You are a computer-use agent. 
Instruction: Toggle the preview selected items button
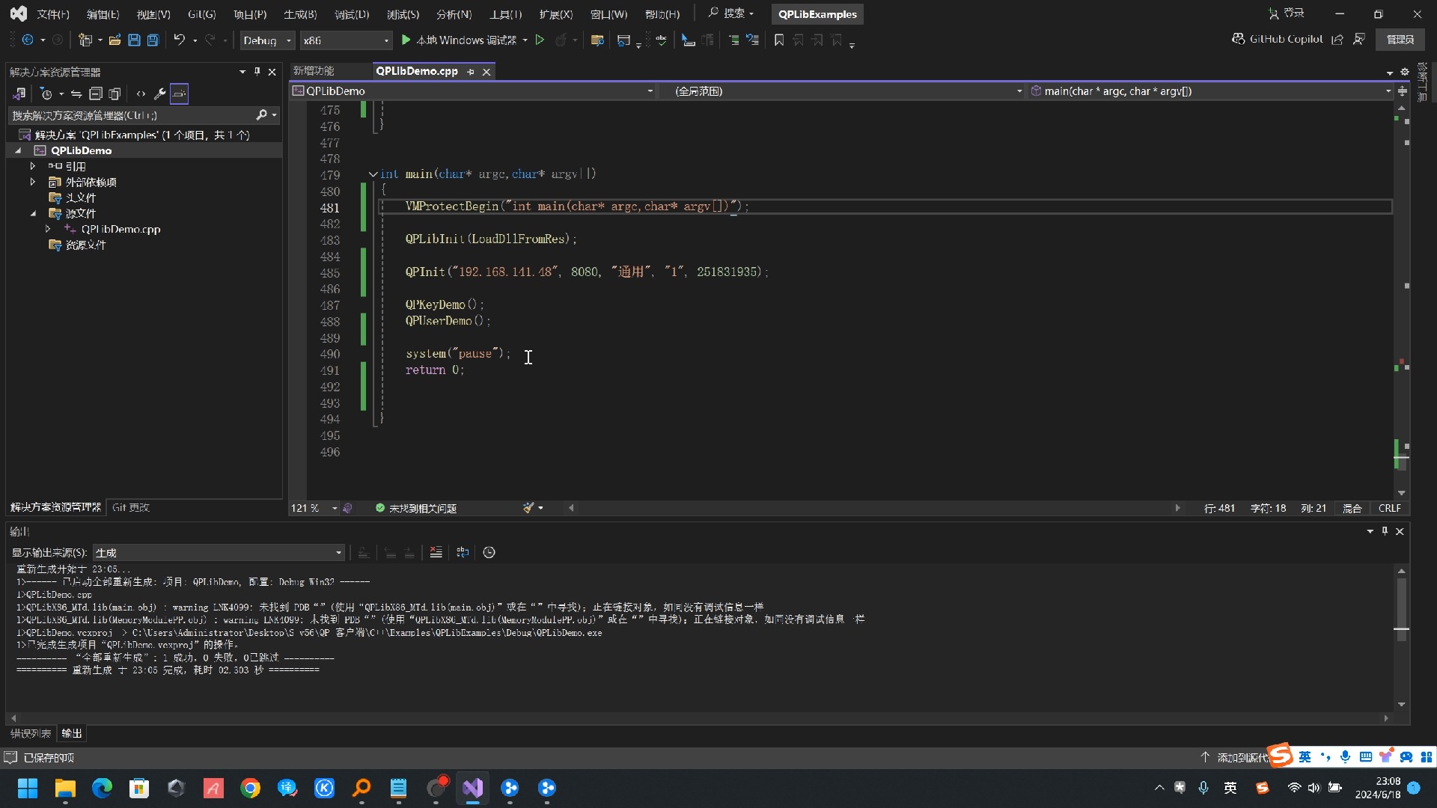[x=179, y=94]
